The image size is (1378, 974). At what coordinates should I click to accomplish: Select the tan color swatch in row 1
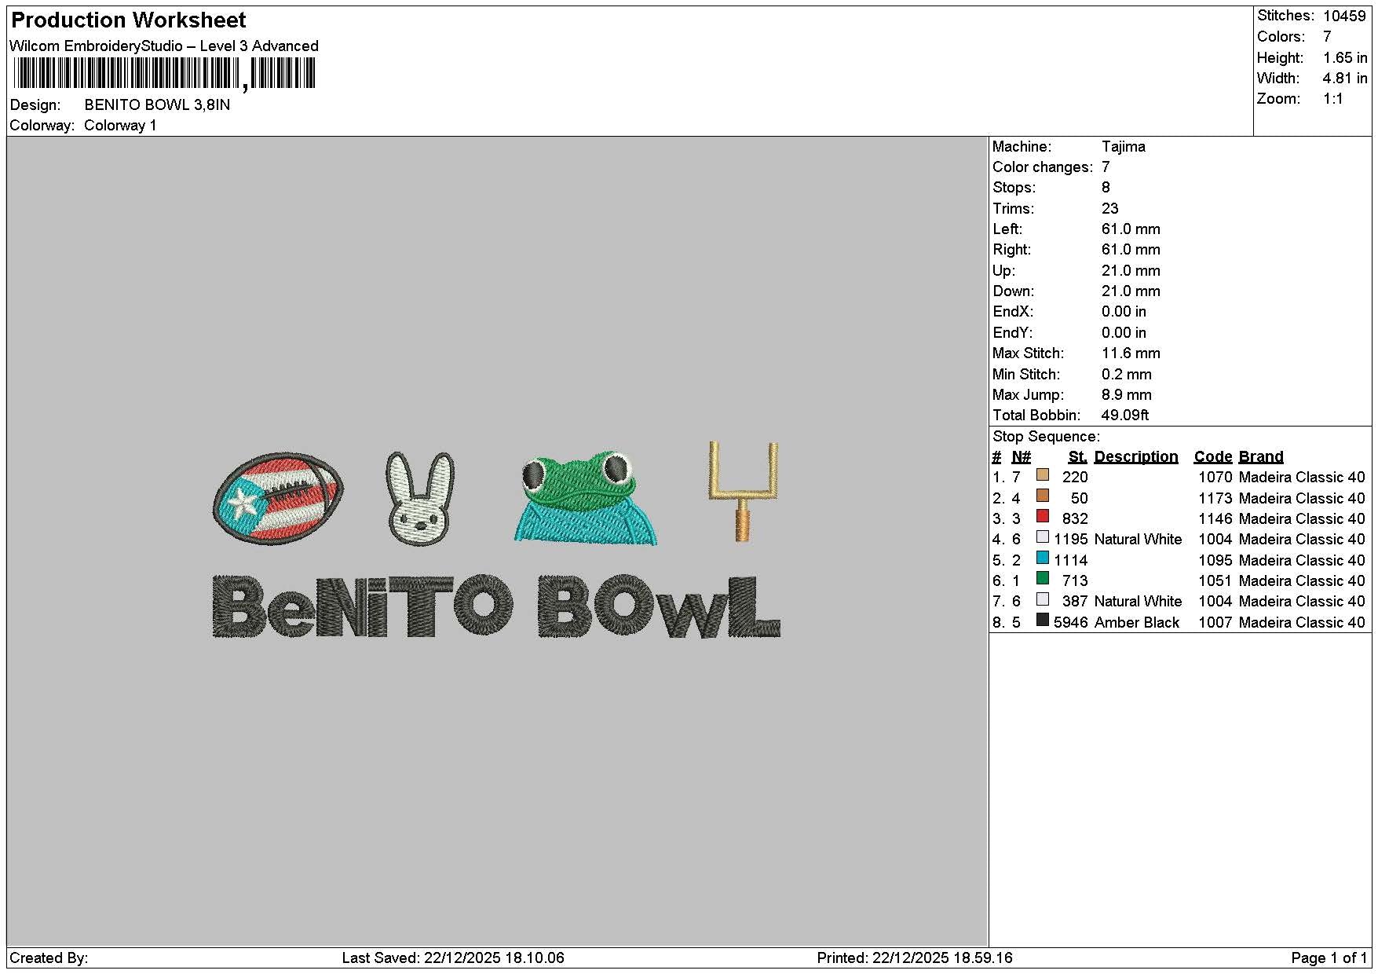(1043, 475)
